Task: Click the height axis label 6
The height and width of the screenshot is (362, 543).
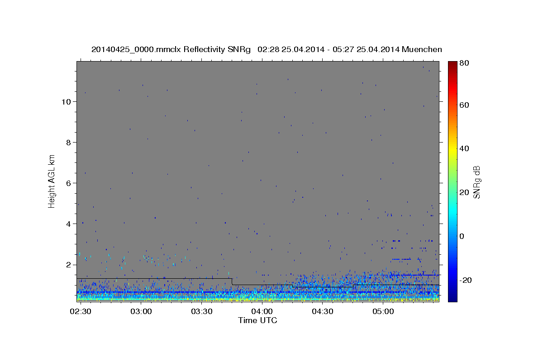Action: point(69,183)
